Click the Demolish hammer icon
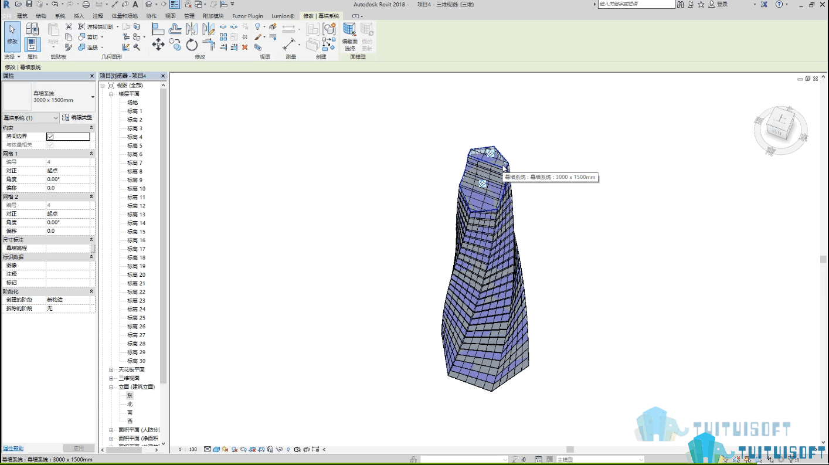The width and height of the screenshot is (829, 465). [137, 47]
